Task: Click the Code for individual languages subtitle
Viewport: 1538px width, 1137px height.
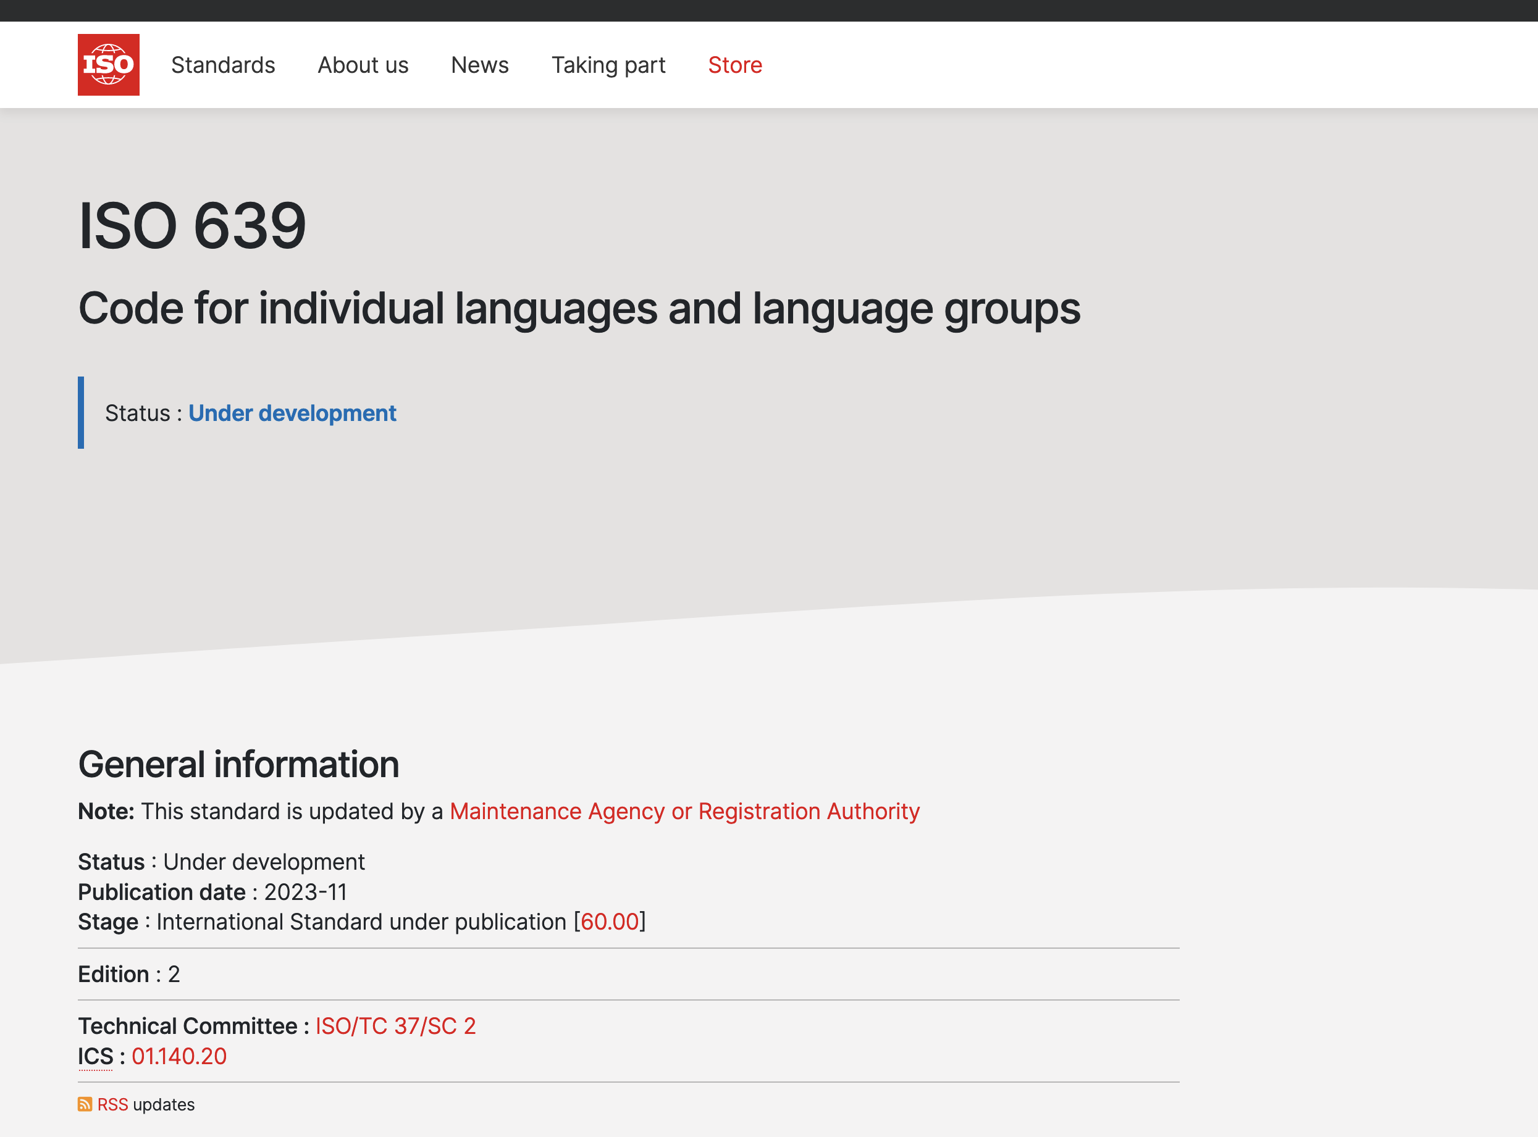Action: (x=579, y=309)
